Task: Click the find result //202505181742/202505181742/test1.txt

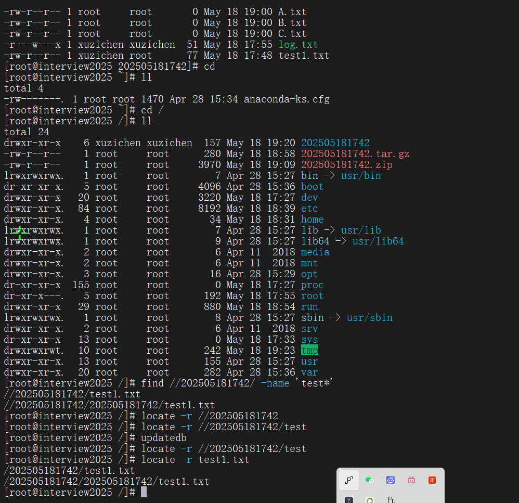Action: click(110, 405)
